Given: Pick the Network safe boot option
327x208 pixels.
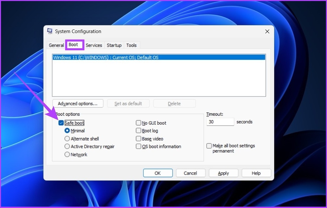Looking at the screenshot, I should point(67,155).
